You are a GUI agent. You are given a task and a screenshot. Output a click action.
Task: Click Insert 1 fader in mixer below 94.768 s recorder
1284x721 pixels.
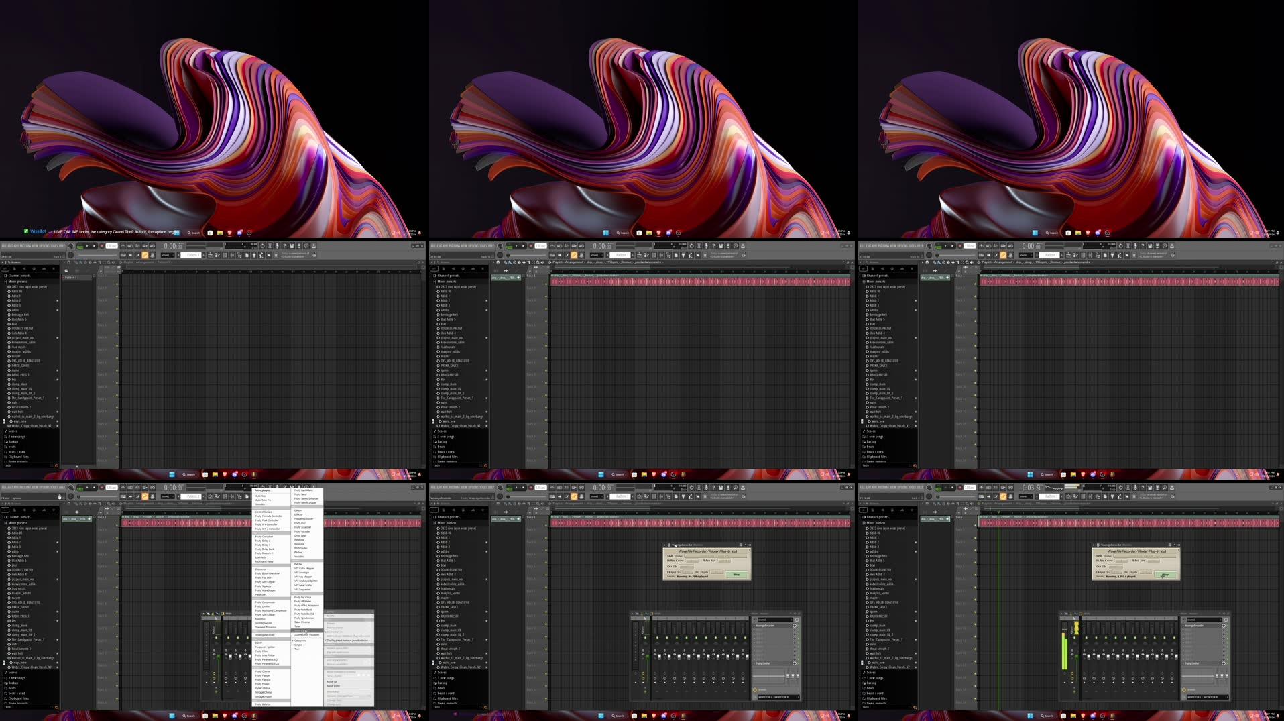[x=659, y=657]
